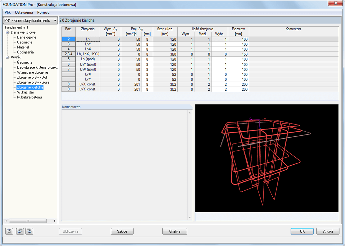Click the 380 value in Szer. ułoż. column
The image size is (345, 246).
[165, 54]
